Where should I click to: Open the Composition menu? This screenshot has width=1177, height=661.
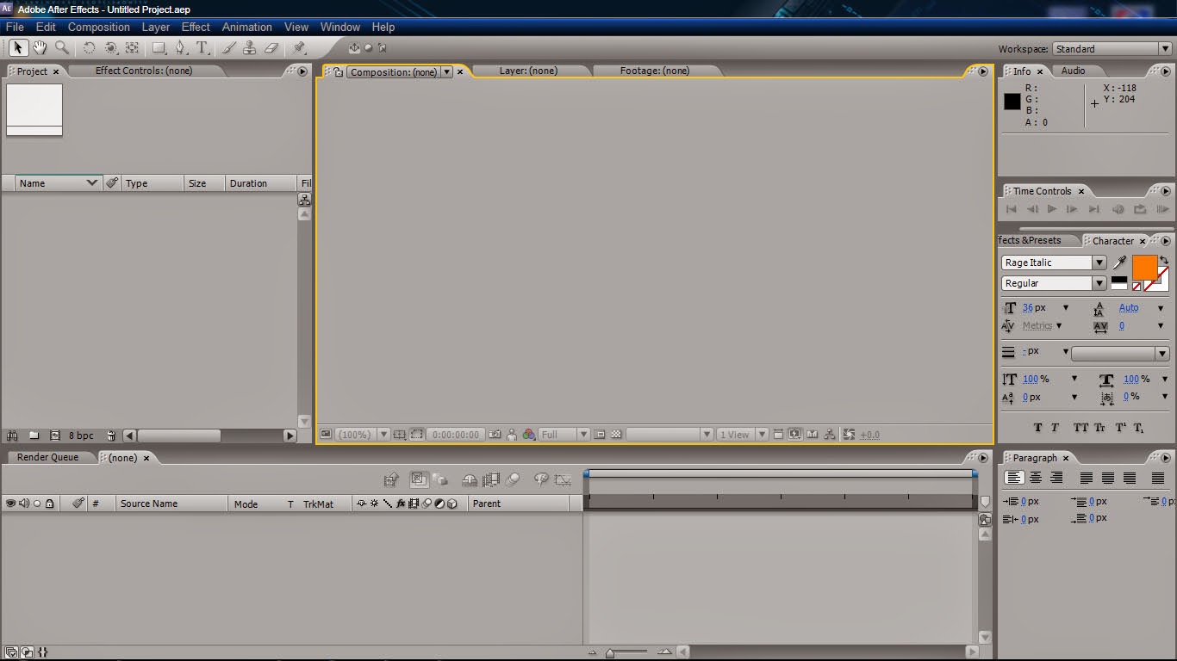tap(98, 27)
